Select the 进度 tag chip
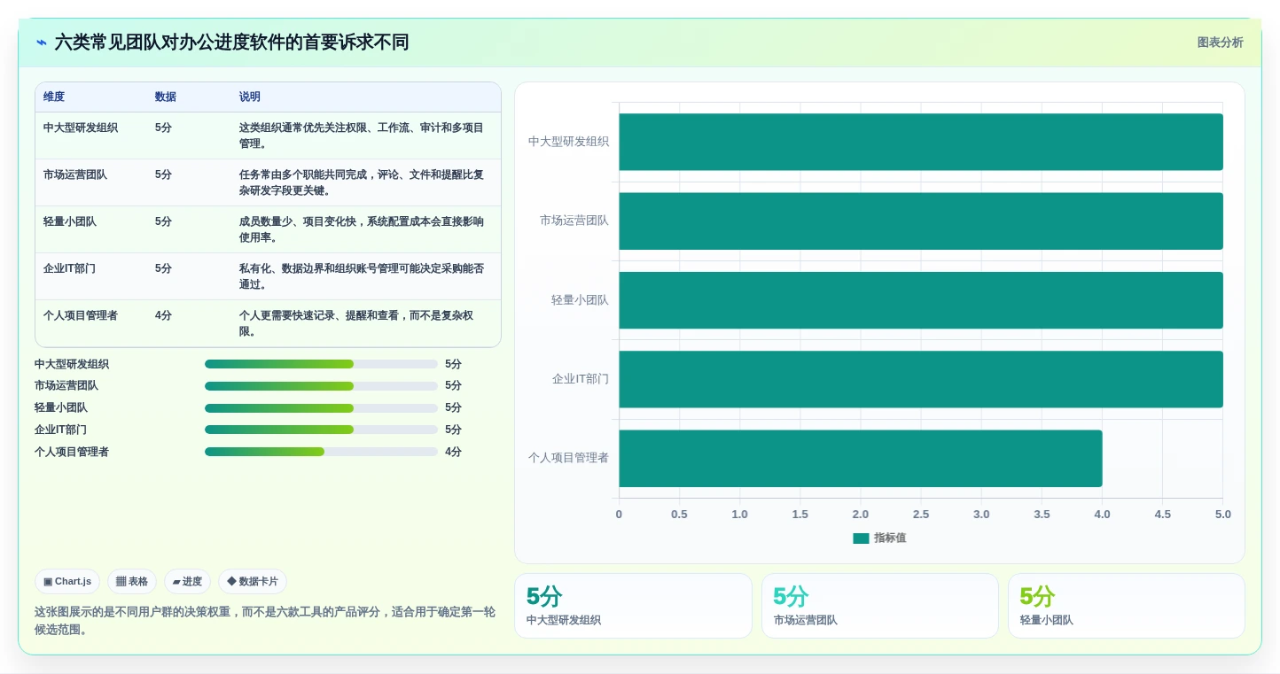Image resolution: width=1280 pixels, height=674 pixels. coord(187,582)
